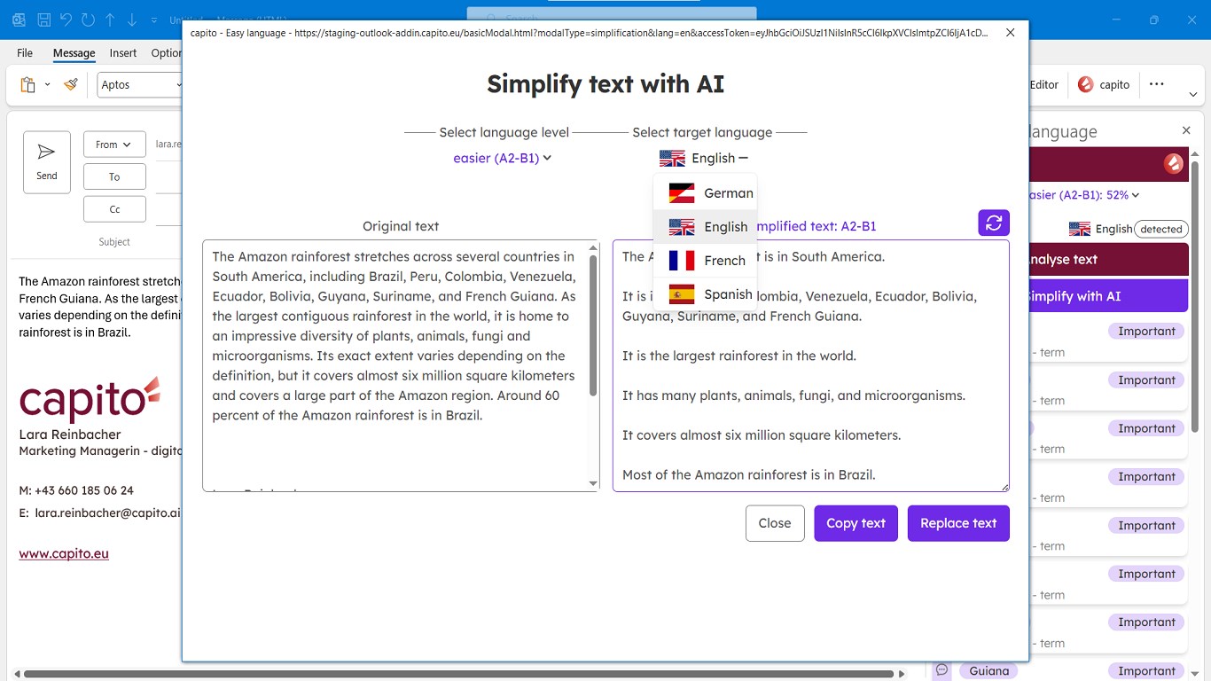The image size is (1211, 681).
Task: Close the capito task pane
Action: coord(1186,130)
